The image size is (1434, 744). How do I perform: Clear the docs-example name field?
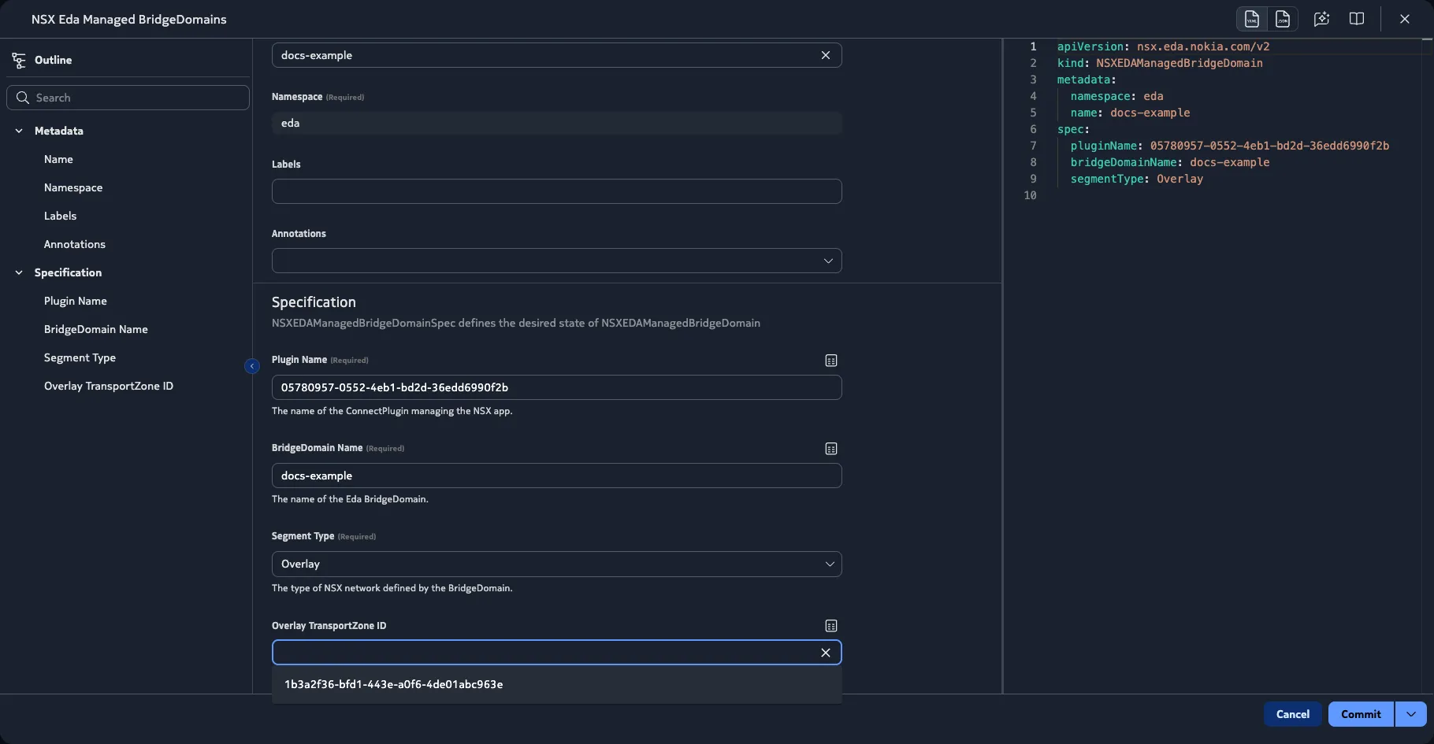tap(826, 55)
